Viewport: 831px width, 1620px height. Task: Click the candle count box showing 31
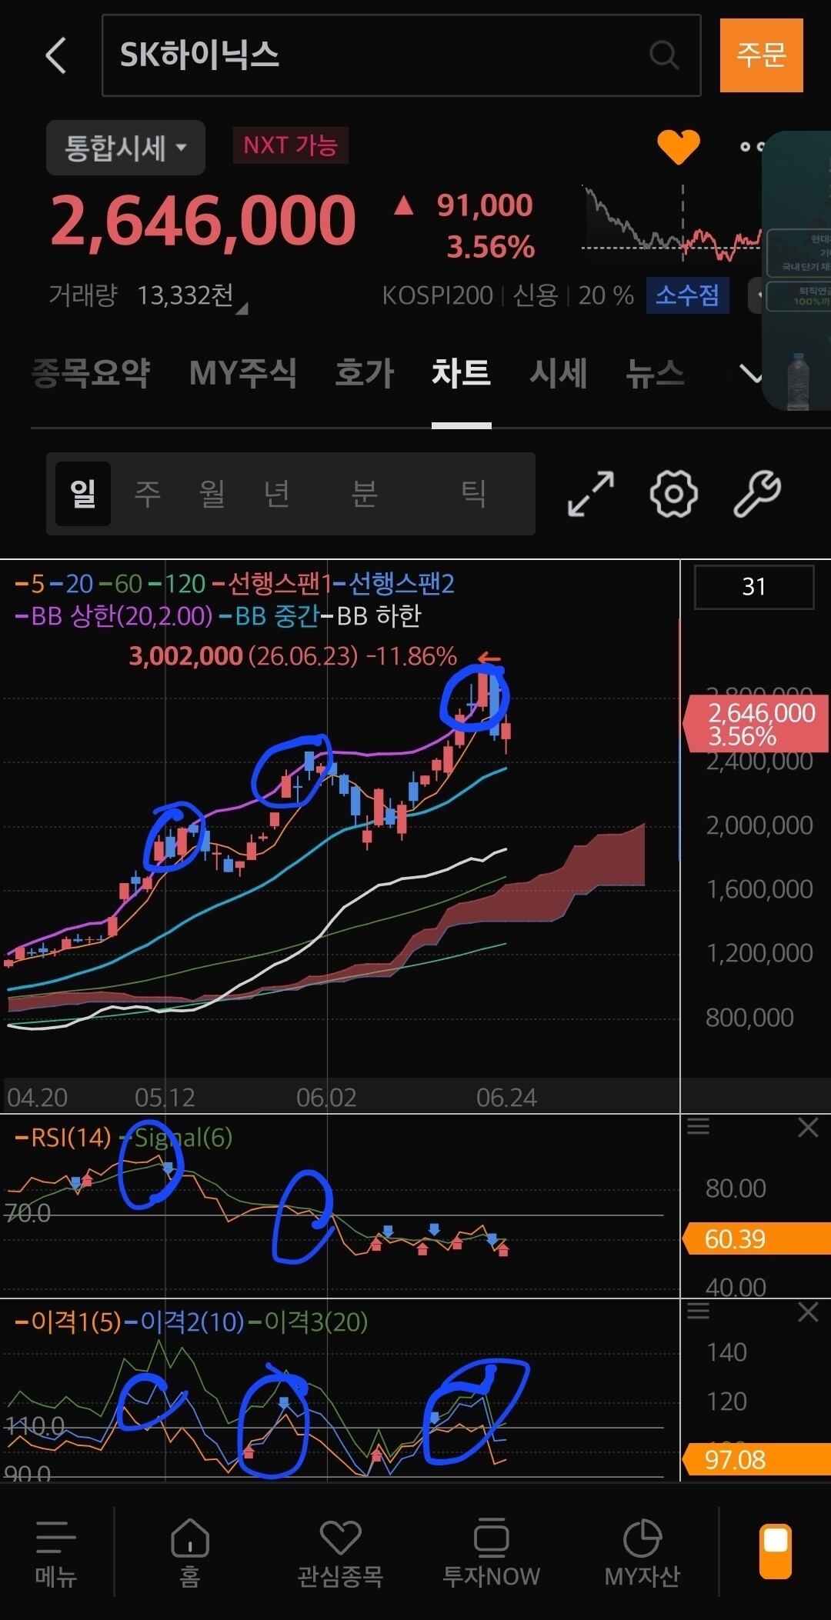[754, 587]
